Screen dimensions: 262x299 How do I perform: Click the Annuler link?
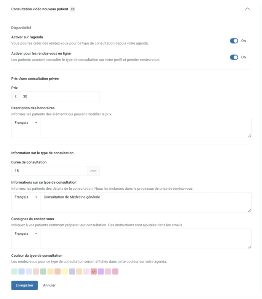(x=49, y=285)
